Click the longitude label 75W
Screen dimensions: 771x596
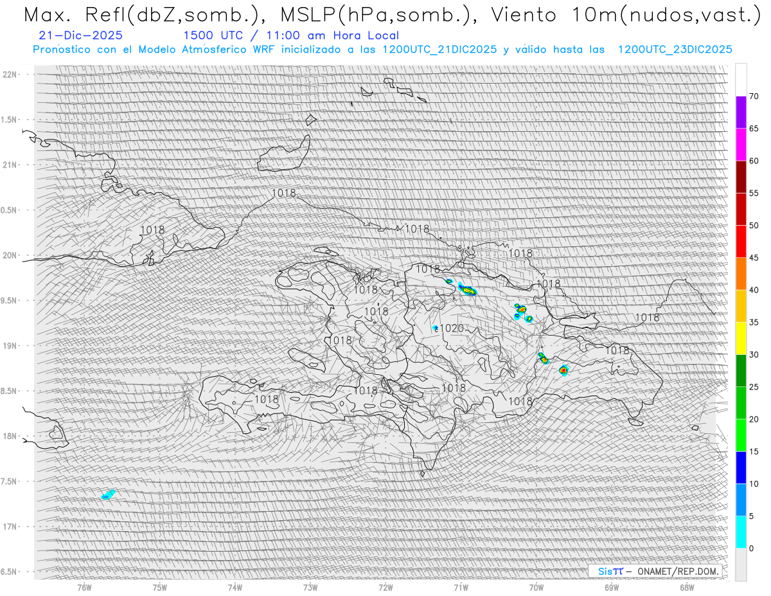coord(159,588)
